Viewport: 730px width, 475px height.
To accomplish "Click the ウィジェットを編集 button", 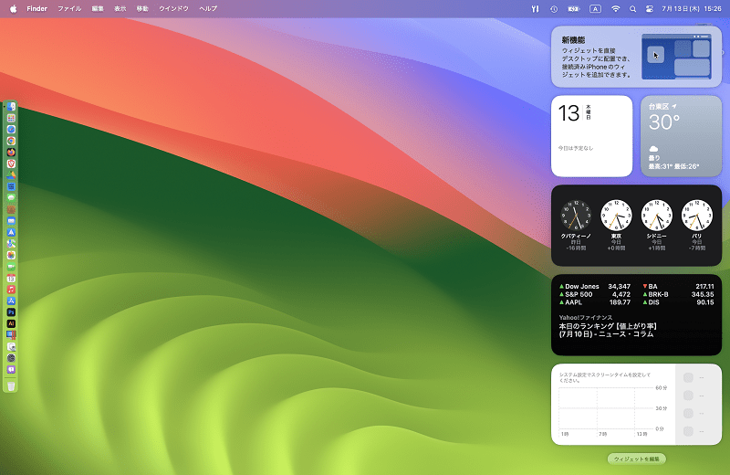I will click(636, 459).
